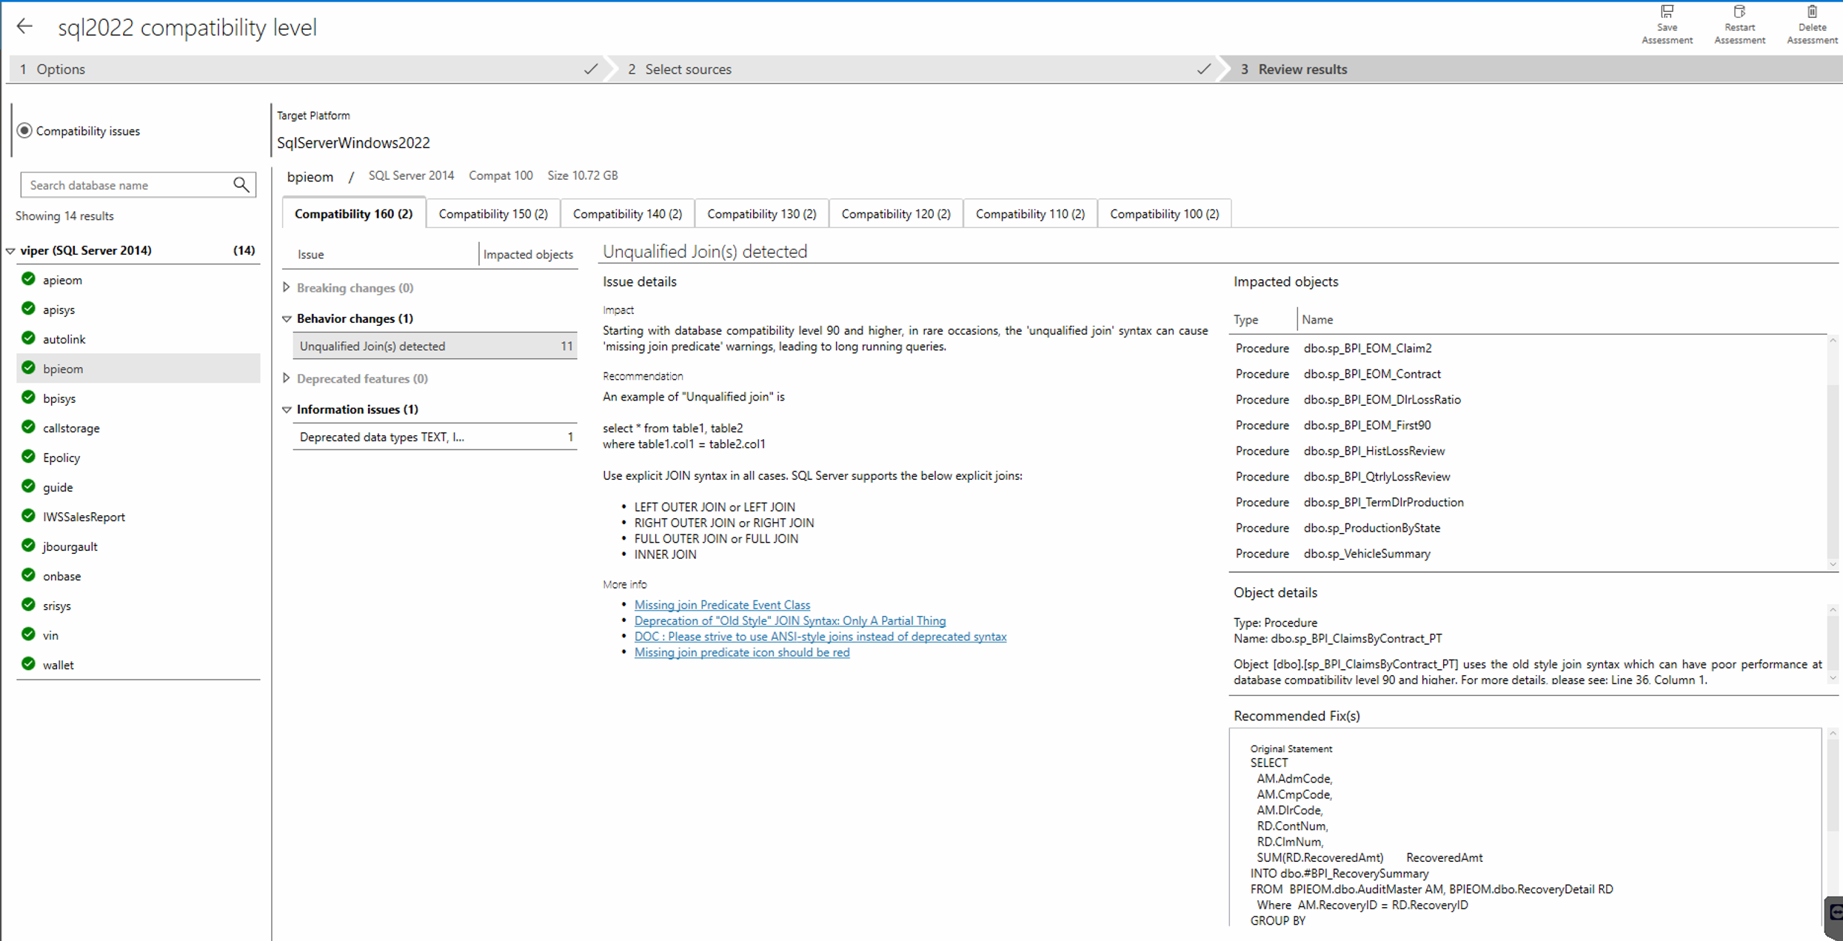Viewport: 1843px width, 941px height.
Task: Open the Missing join Predicate Event Class link
Action: tap(722, 605)
